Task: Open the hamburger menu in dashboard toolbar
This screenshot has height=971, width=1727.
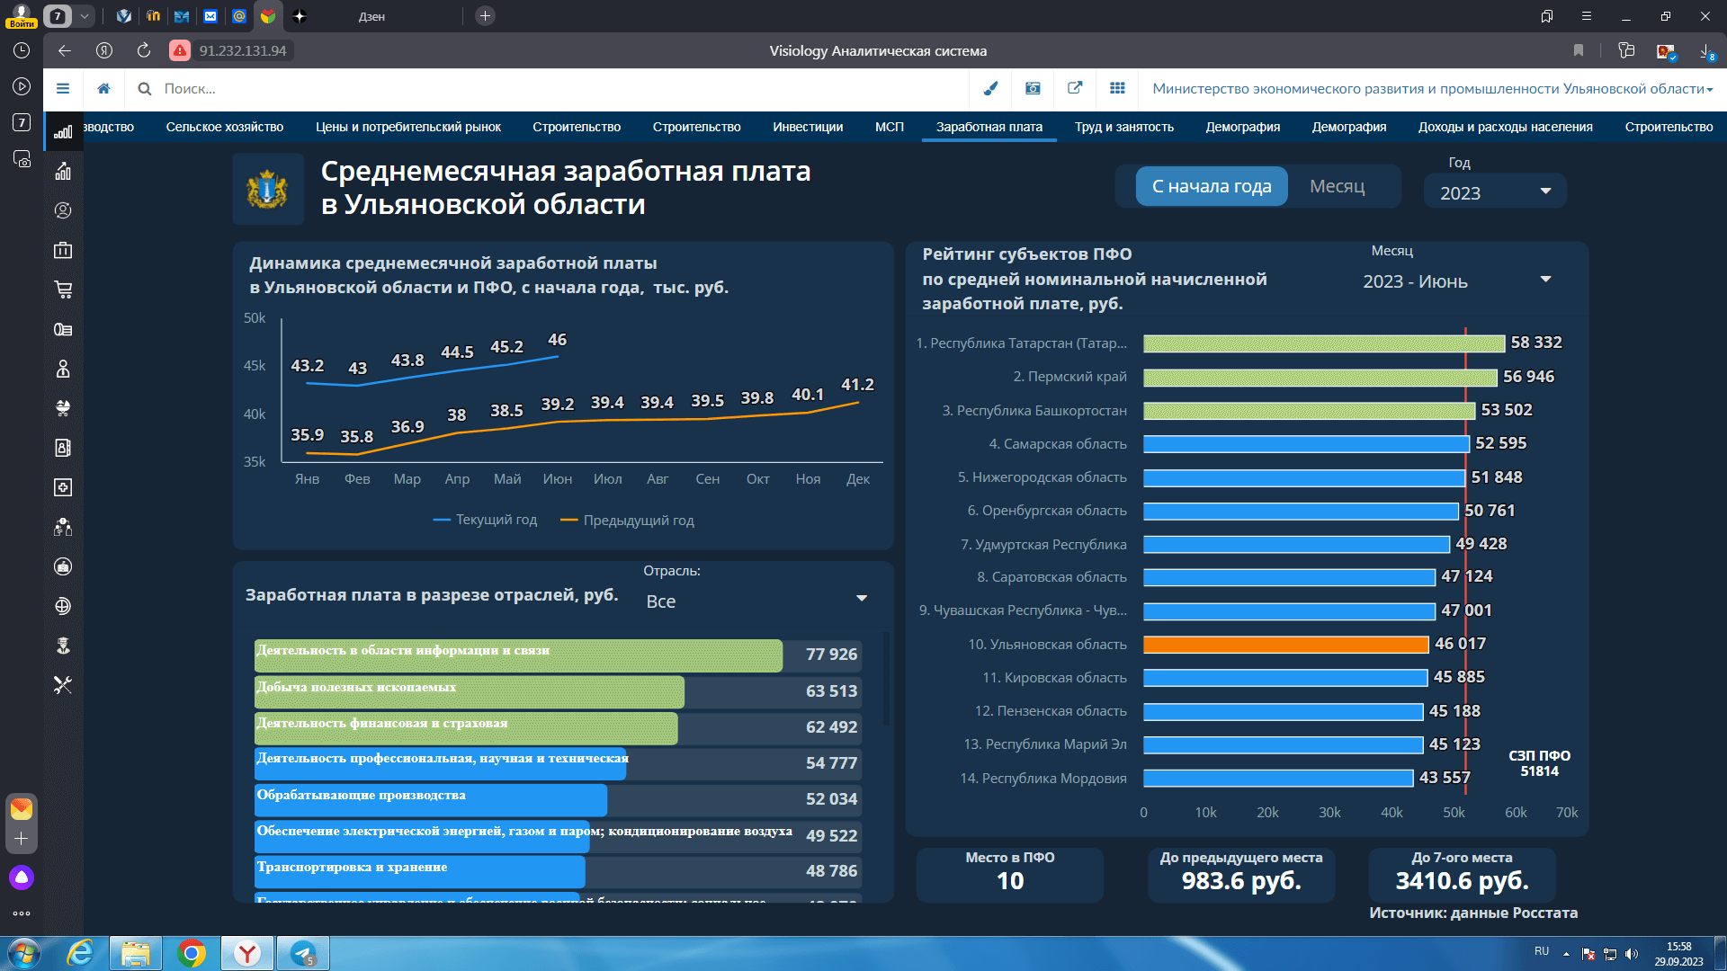Action: coord(63,88)
